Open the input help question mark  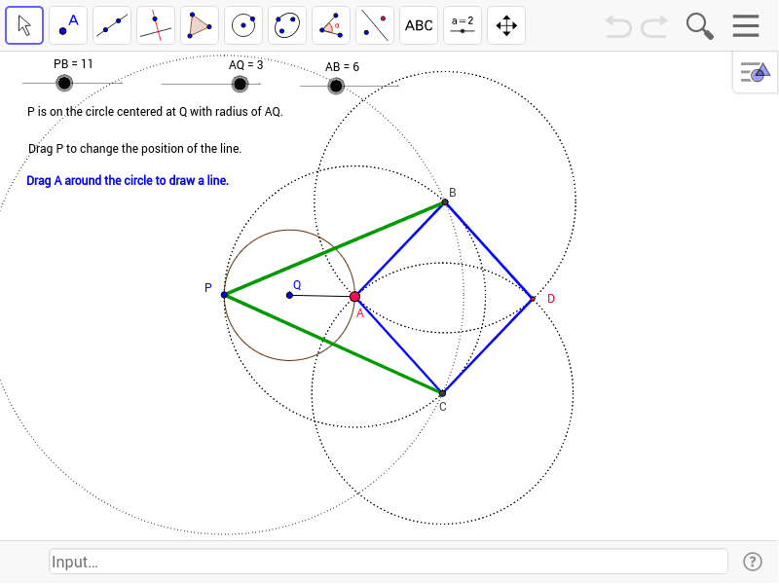click(752, 562)
